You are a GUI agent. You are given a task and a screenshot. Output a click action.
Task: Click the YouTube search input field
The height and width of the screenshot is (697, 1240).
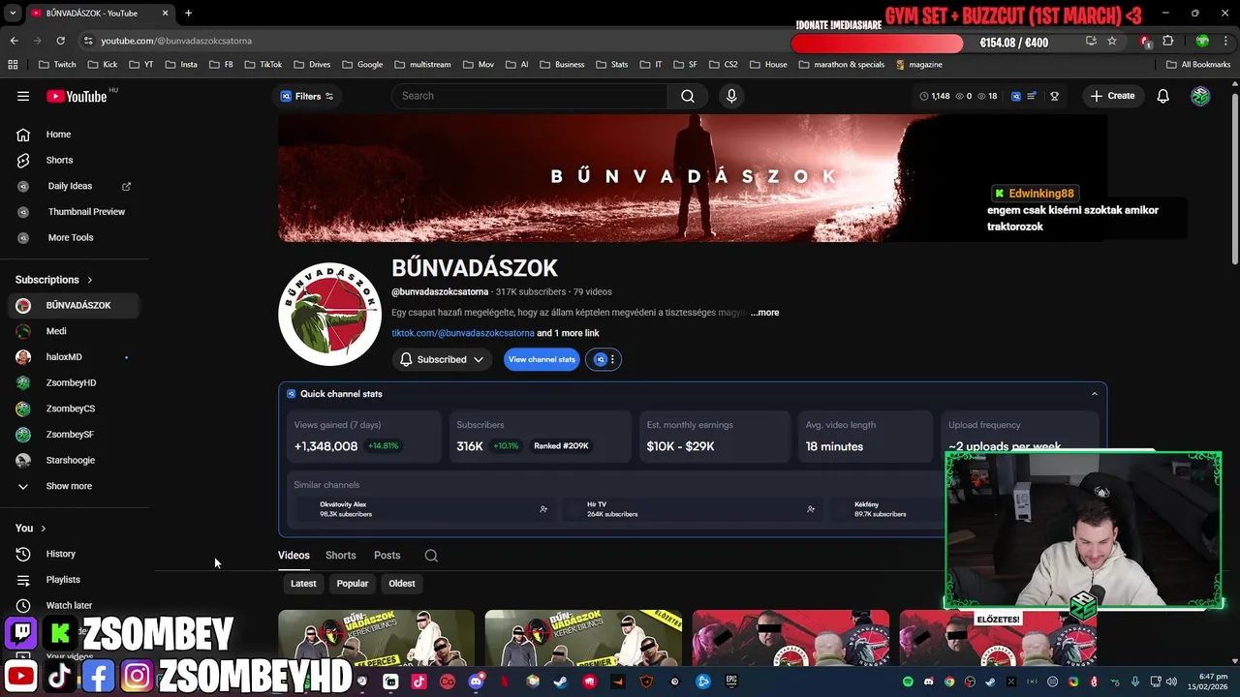tap(529, 96)
